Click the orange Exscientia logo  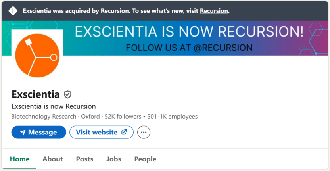tap(37, 55)
